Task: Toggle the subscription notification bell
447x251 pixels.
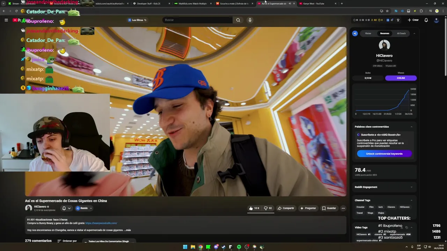Action: (x=66, y=208)
